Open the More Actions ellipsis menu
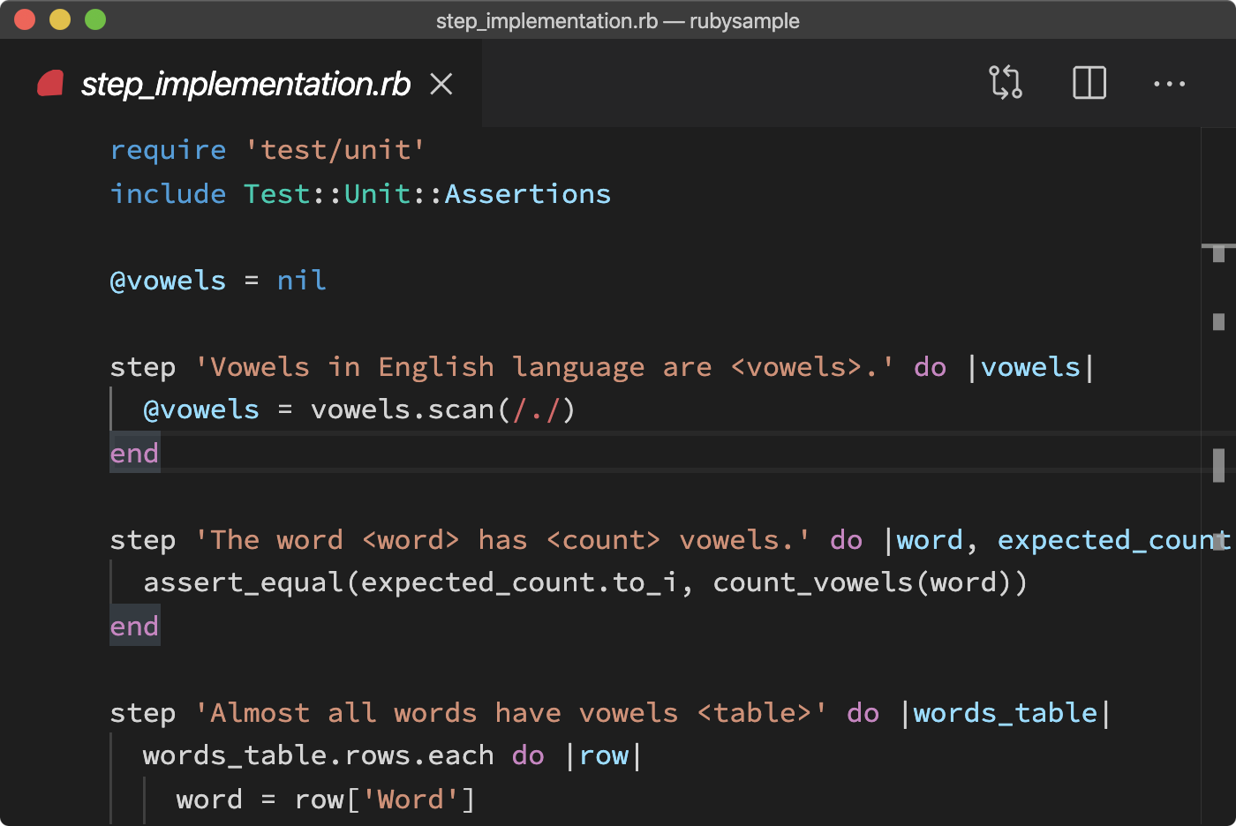 coord(1170,84)
